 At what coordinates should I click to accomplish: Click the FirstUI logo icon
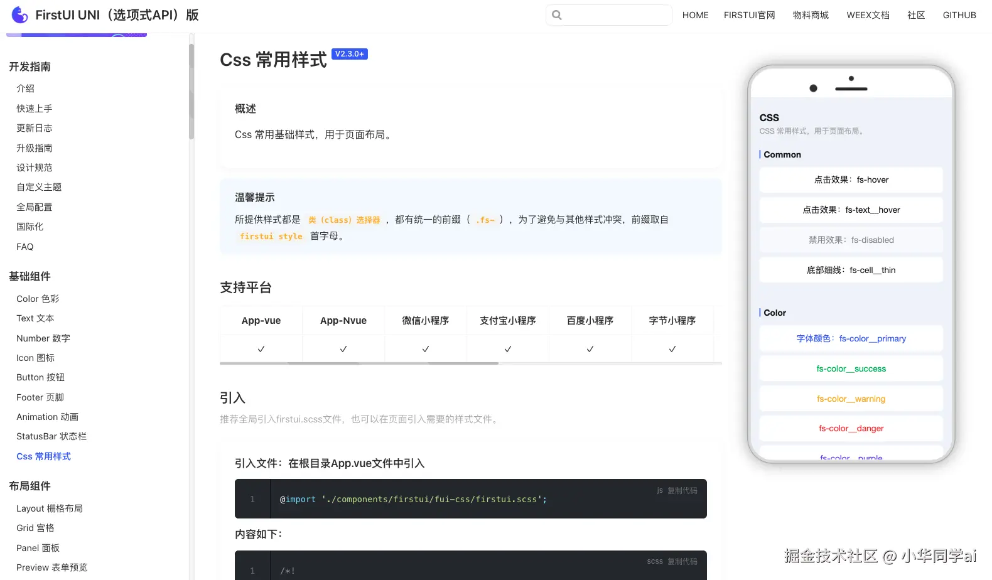pyautogui.click(x=19, y=14)
